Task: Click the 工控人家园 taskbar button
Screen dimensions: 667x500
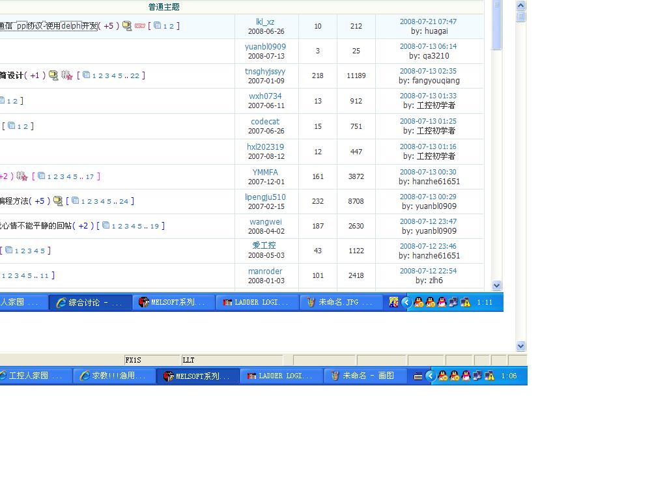Action: tap(33, 376)
